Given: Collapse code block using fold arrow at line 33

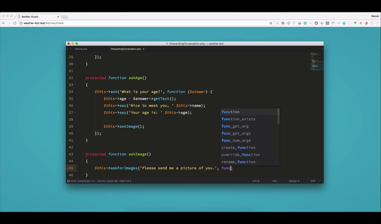Looking at the screenshot, I should pos(75,85).
